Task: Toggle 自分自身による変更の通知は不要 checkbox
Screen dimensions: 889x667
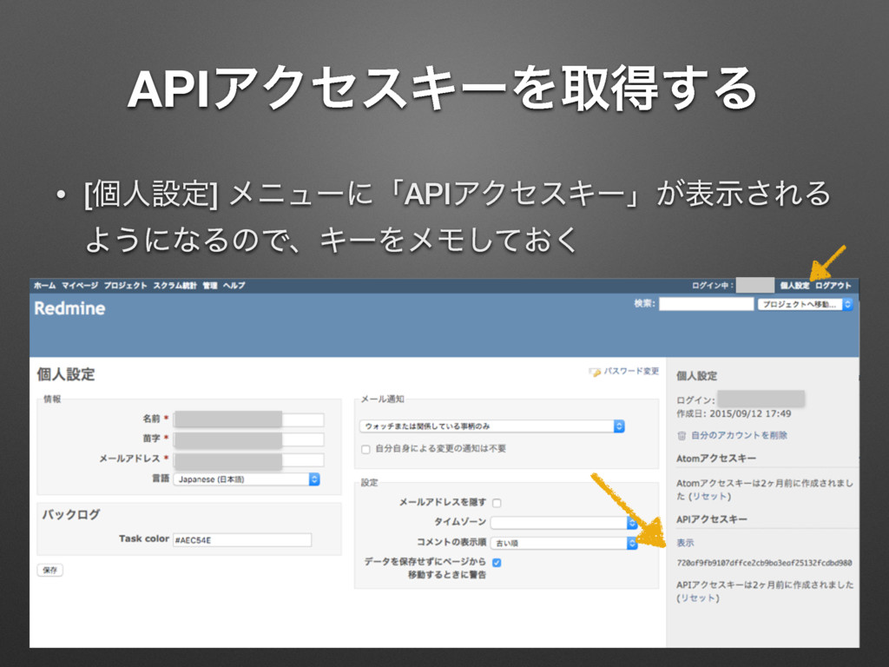Action: pyautogui.click(x=365, y=449)
